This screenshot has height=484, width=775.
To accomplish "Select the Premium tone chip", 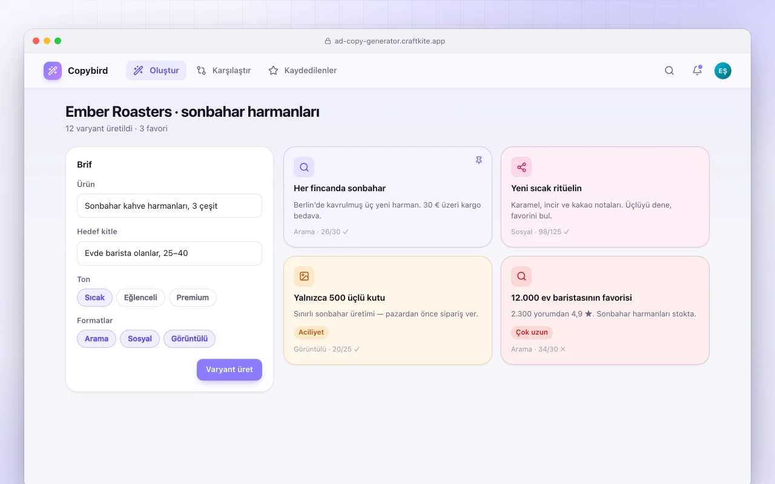I will point(193,298).
